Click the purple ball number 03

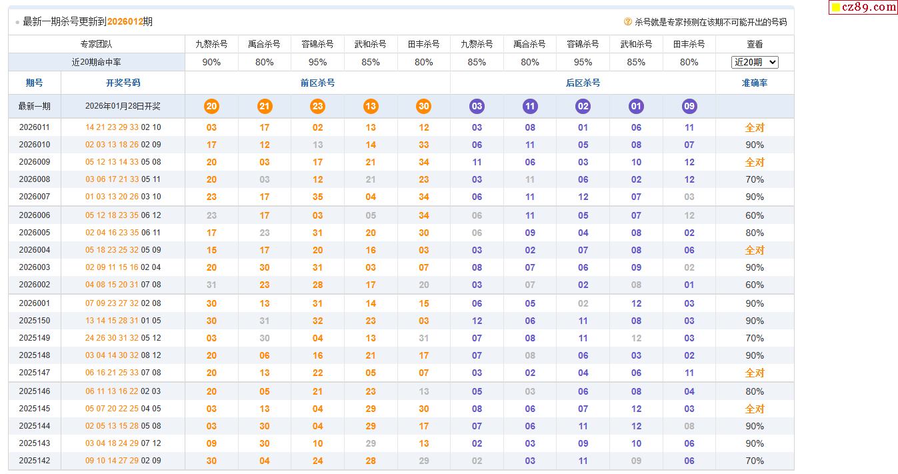pyautogui.click(x=477, y=107)
